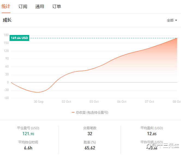The image size is (181, 156).
Task: Click the 交易笔数 value 32
Action: (90, 134)
